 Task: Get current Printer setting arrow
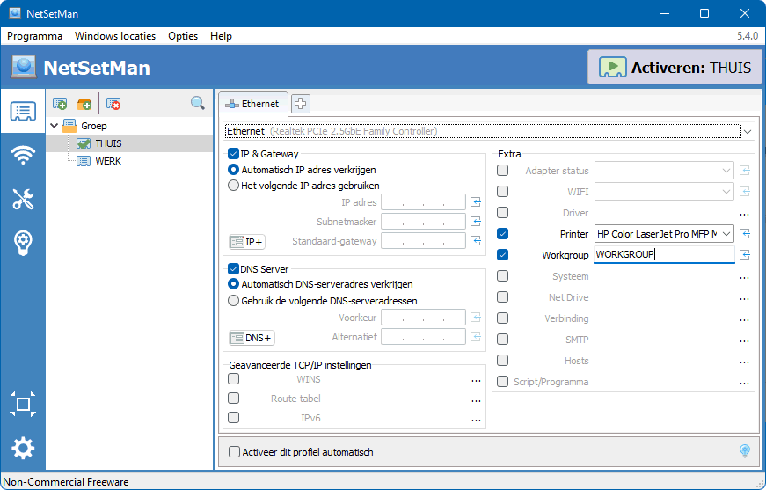pyautogui.click(x=745, y=233)
